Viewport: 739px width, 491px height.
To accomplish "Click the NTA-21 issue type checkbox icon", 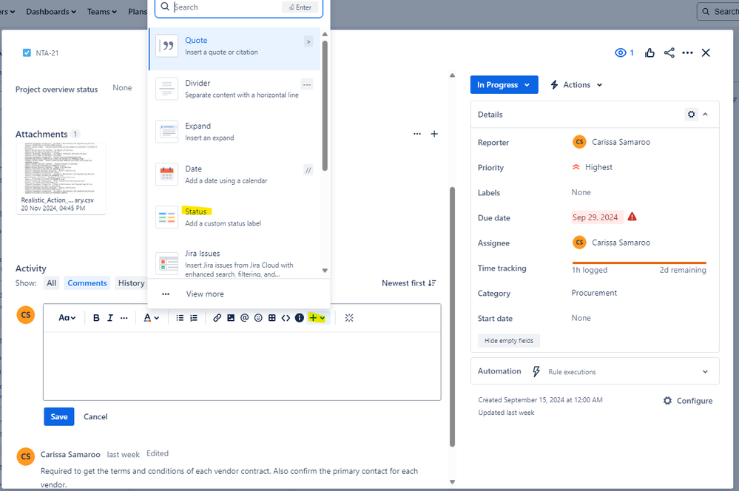I will tap(27, 53).
